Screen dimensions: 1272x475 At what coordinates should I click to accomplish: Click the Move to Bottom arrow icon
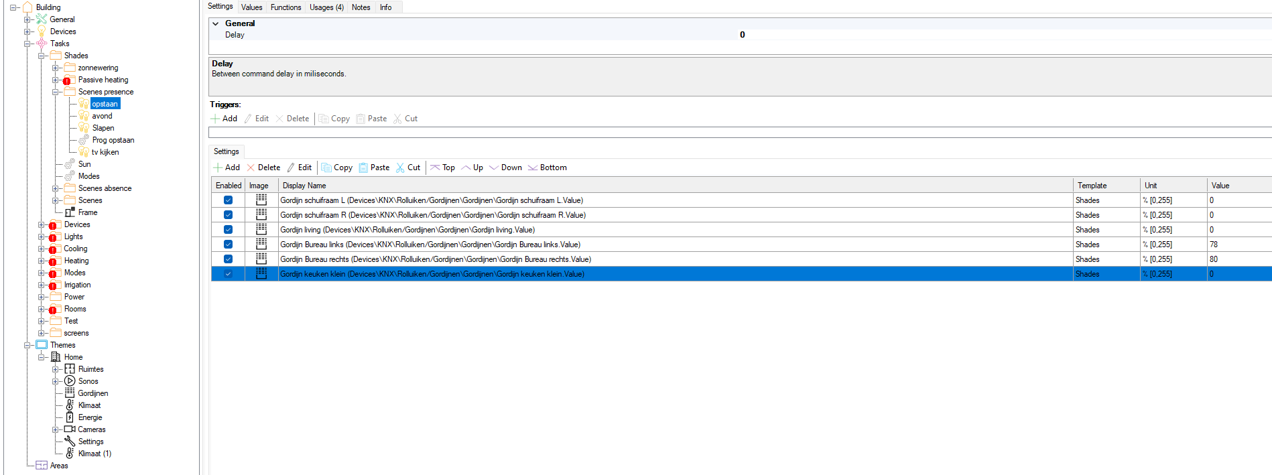pyautogui.click(x=533, y=167)
